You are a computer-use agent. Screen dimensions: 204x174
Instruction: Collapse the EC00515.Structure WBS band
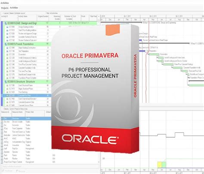tap(6, 82)
